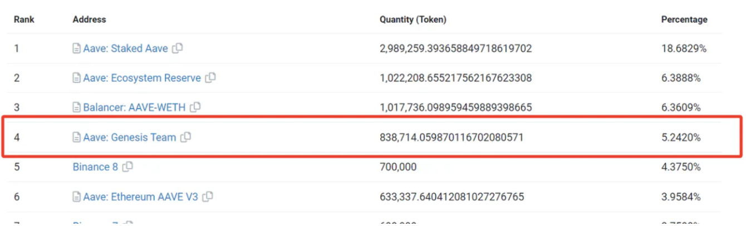Select the 4.3750% percentage cell

[x=681, y=166]
